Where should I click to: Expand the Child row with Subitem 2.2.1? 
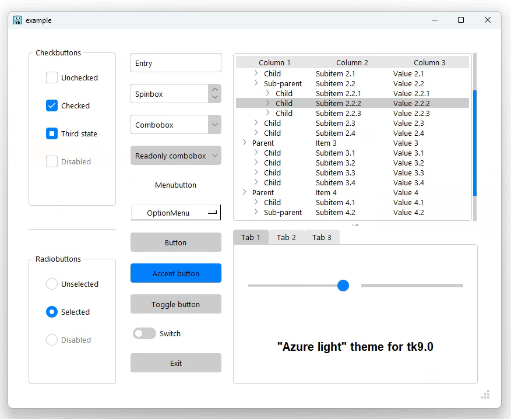[x=268, y=93]
